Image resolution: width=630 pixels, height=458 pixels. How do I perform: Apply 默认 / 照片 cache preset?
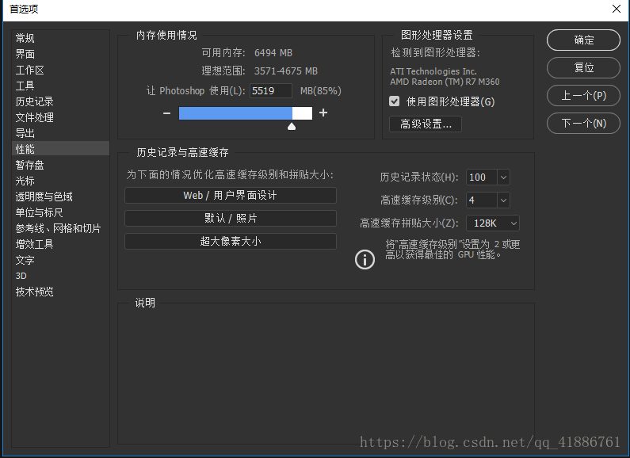tap(231, 218)
